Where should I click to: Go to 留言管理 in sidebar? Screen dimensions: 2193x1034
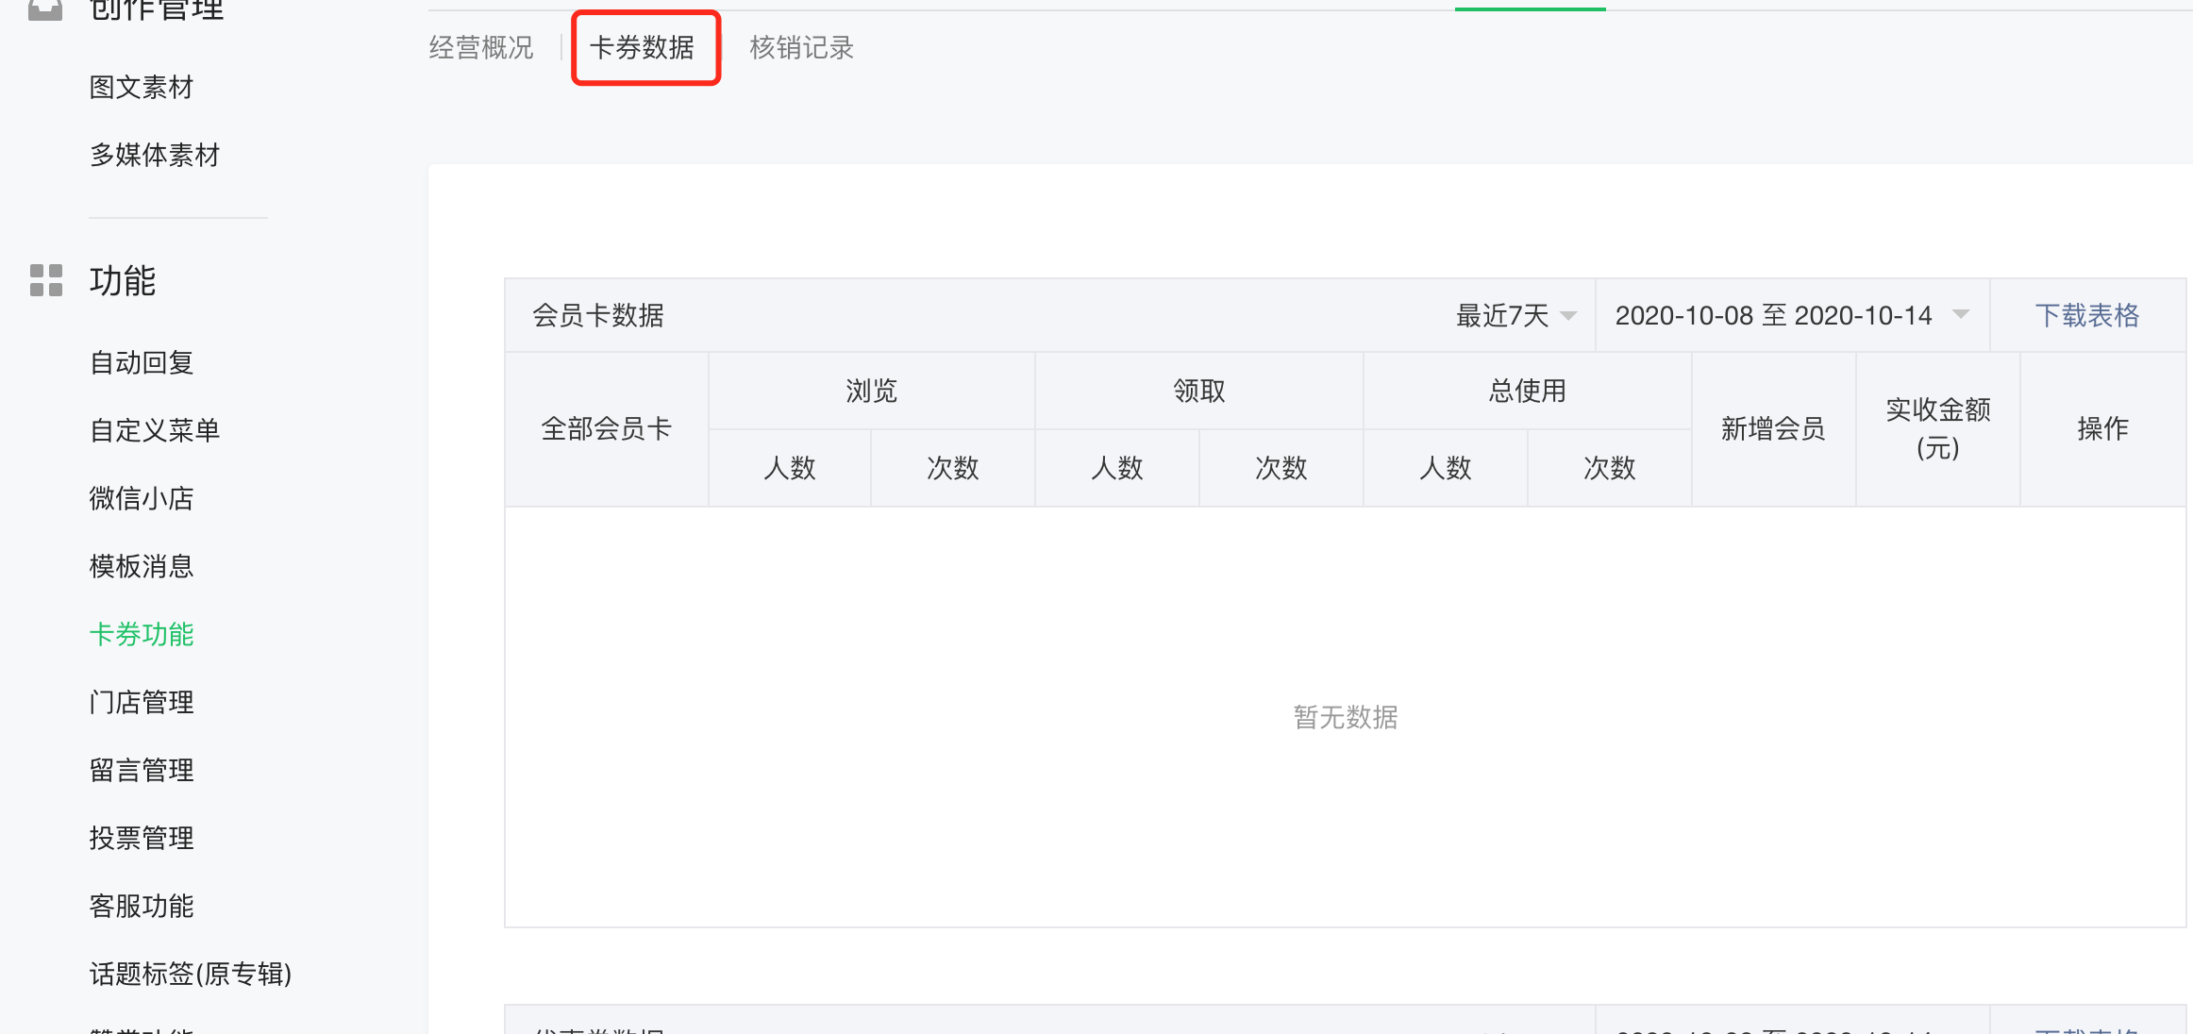[x=142, y=770]
